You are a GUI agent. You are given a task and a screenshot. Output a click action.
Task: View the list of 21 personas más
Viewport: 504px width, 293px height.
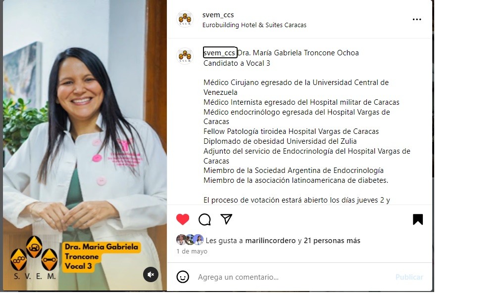pos(332,241)
